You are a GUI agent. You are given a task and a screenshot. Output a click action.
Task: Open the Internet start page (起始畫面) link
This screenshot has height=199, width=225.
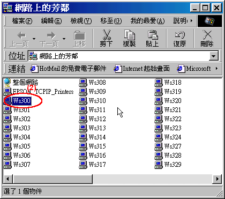click(x=141, y=69)
